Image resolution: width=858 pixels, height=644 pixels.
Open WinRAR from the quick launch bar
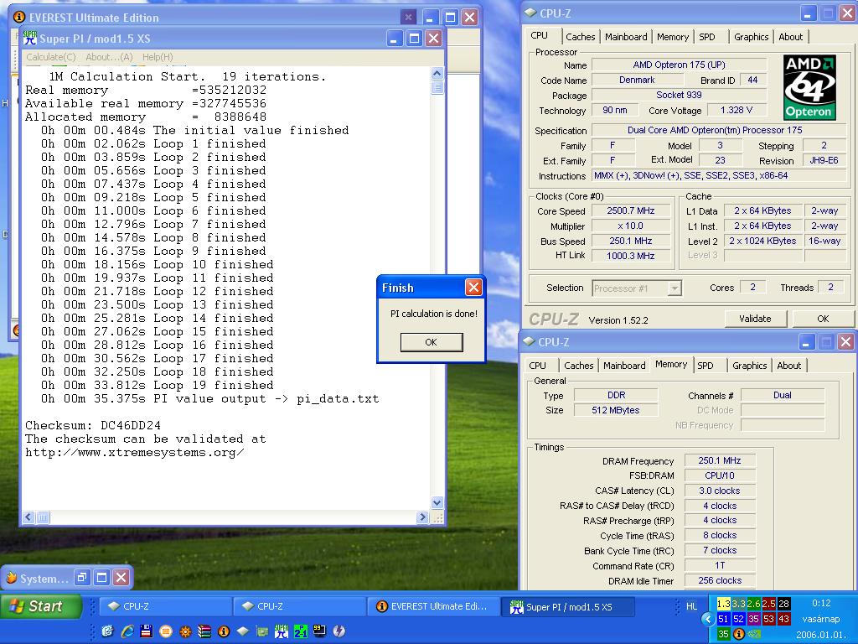204,631
